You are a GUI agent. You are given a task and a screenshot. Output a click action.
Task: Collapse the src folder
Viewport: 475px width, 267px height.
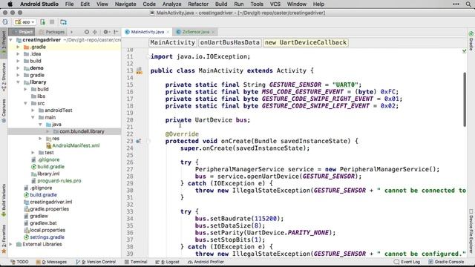[x=26, y=103]
